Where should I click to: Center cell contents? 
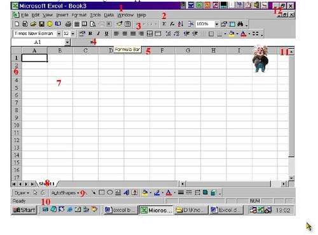pos(125,34)
